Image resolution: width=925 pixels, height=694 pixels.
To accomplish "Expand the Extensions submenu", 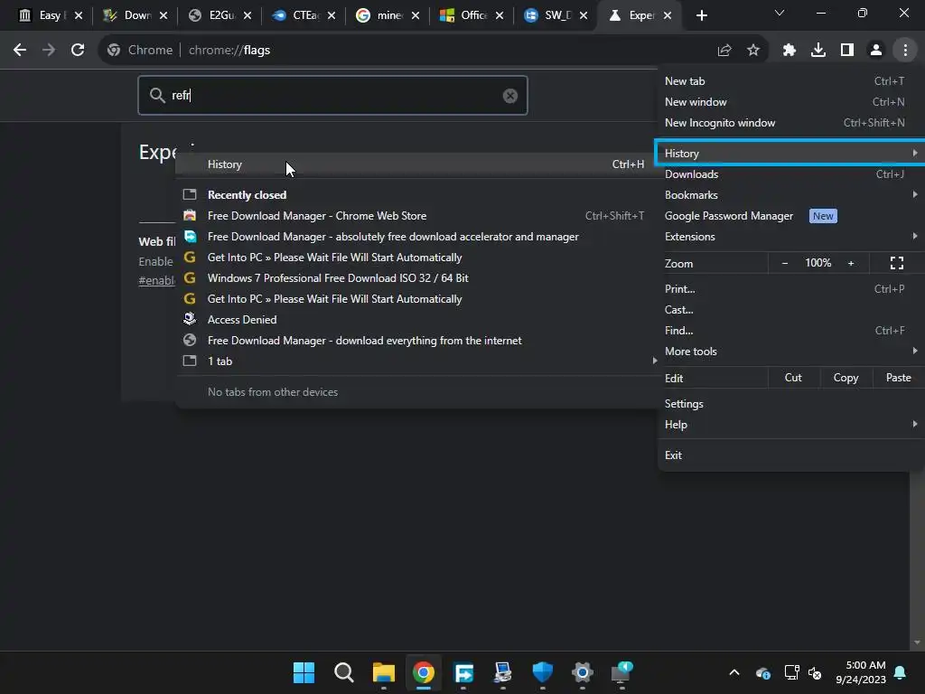I will coord(790,237).
